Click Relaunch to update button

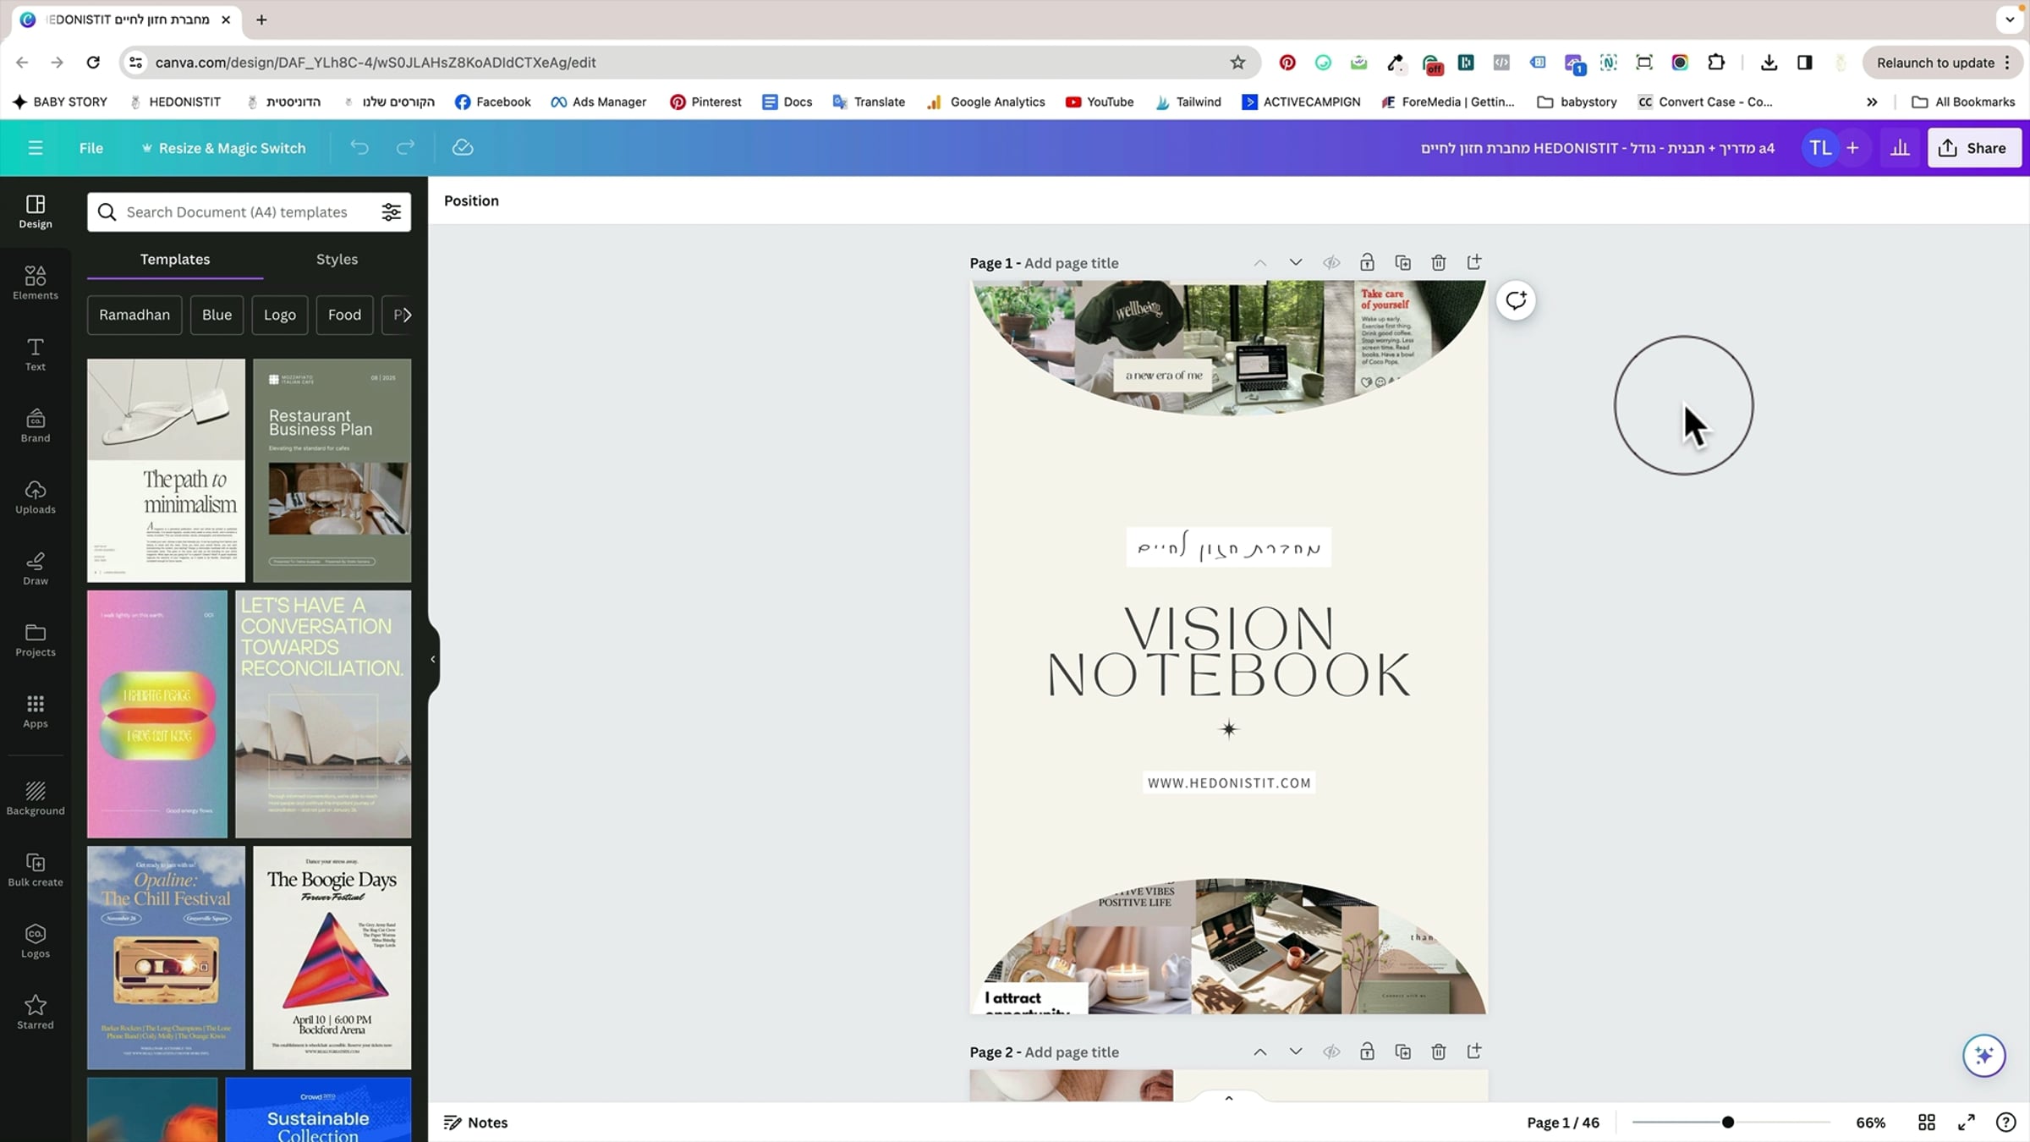coord(1943,63)
